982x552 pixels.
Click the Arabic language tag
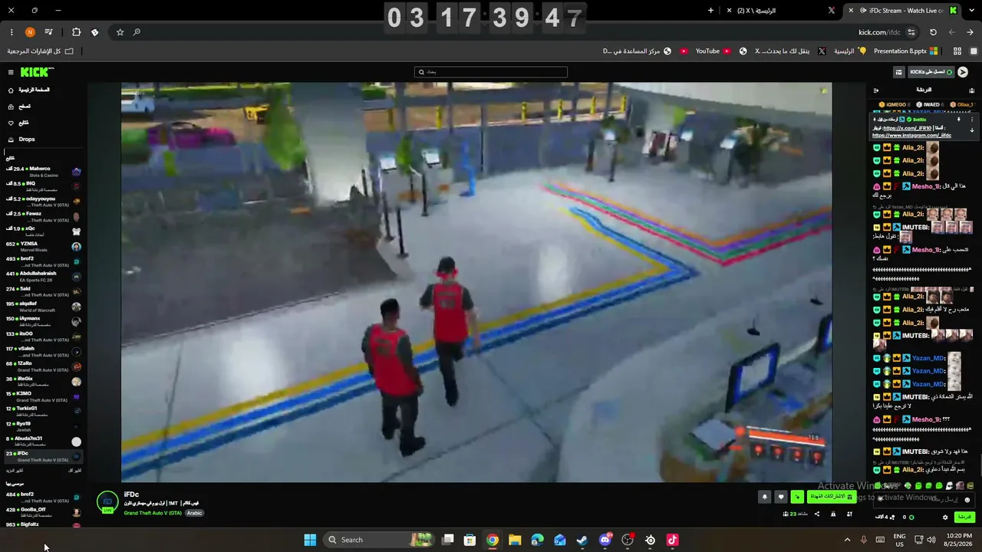(x=194, y=513)
